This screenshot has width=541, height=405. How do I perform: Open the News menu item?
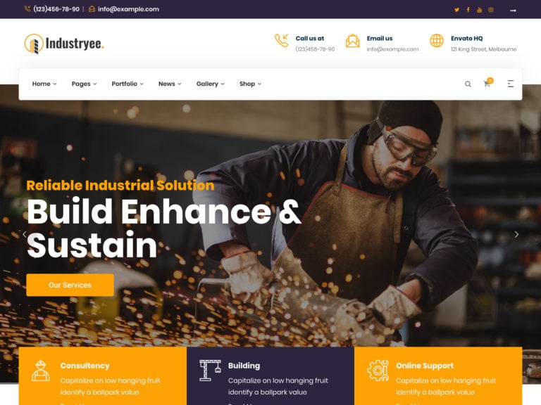pos(170,84)
